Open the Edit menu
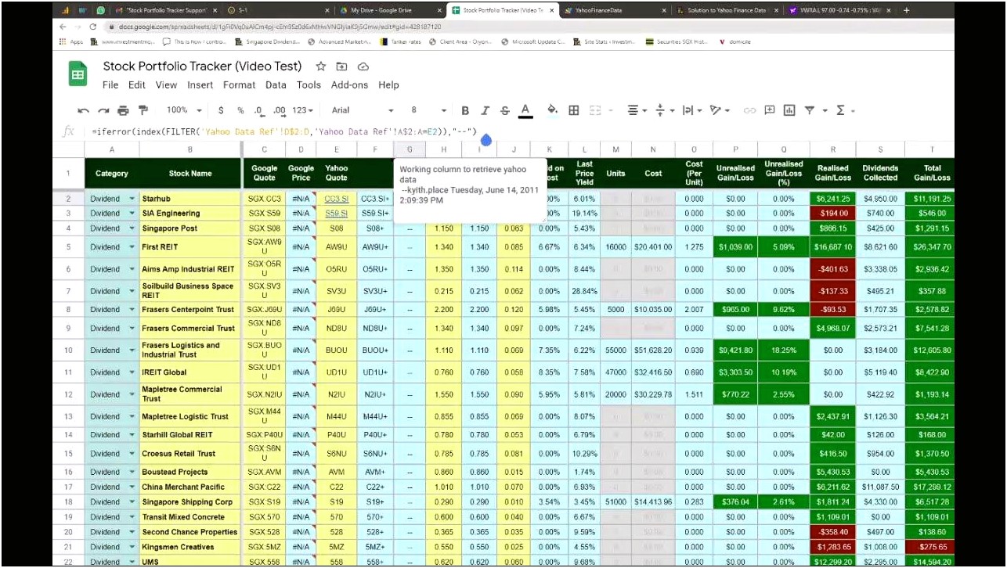 [137, 84]
